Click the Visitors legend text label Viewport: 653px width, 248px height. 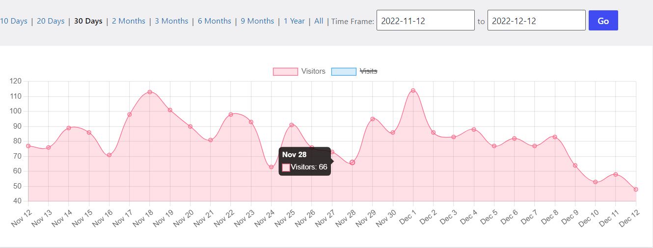click(313, 71)
